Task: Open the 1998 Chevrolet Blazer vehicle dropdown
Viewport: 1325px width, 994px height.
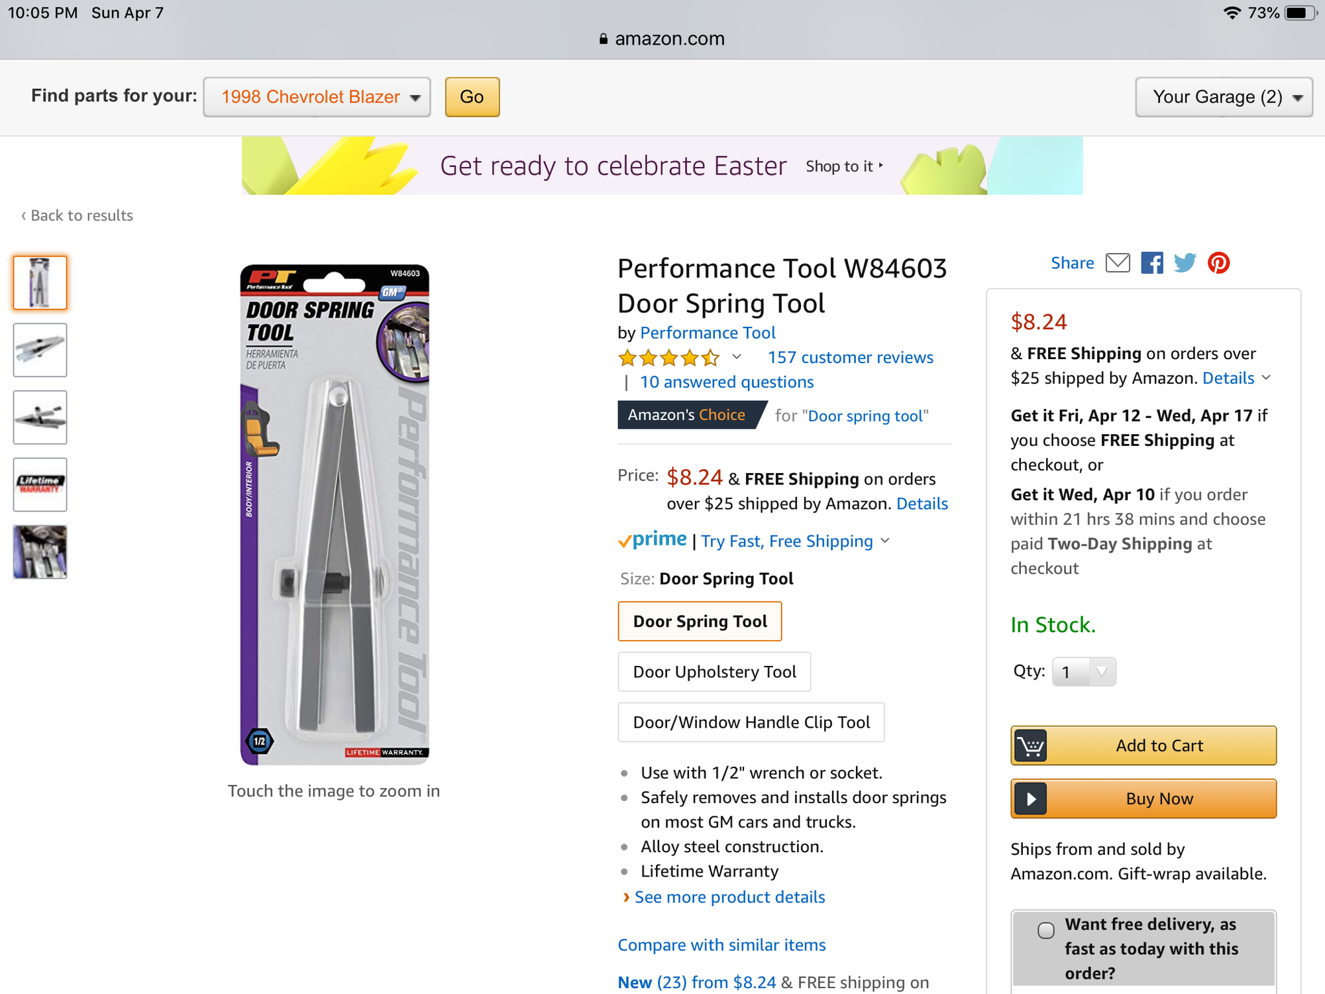Action: click(x=317, y=97)
